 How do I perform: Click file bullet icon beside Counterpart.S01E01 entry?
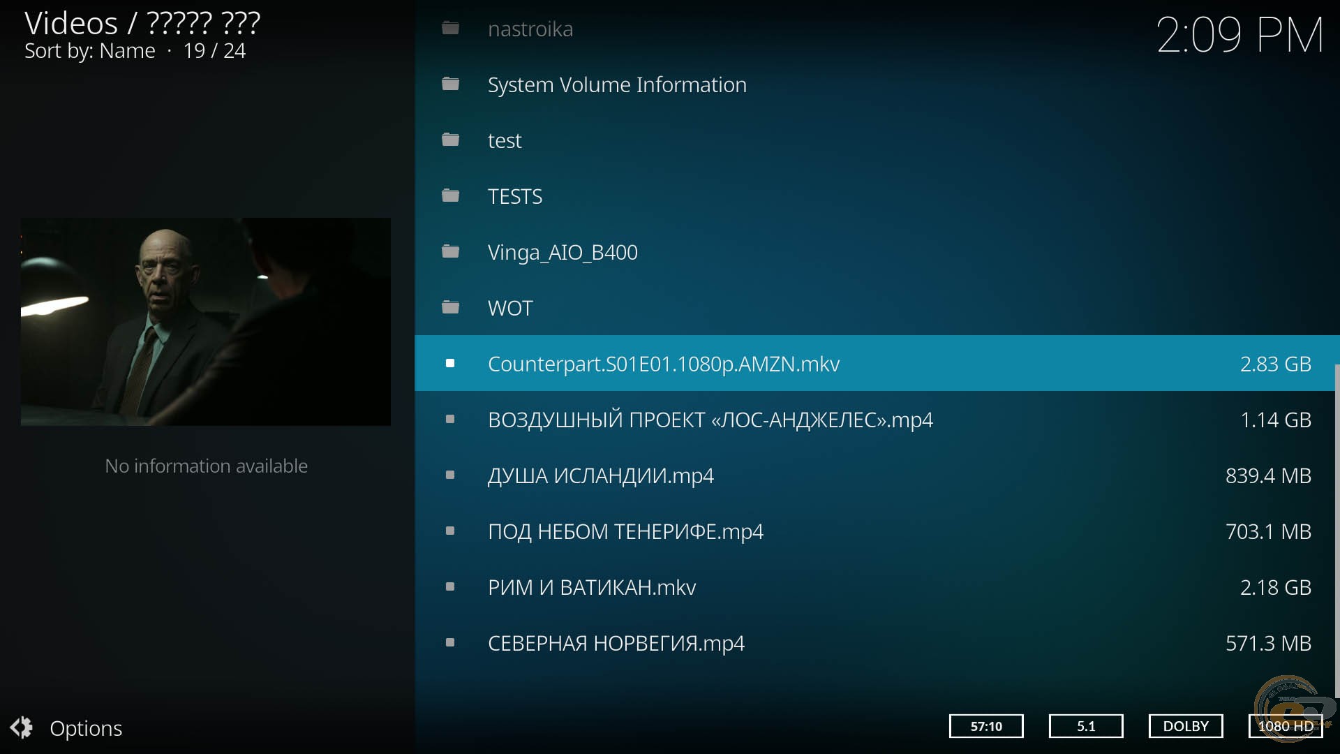point(450,364)
